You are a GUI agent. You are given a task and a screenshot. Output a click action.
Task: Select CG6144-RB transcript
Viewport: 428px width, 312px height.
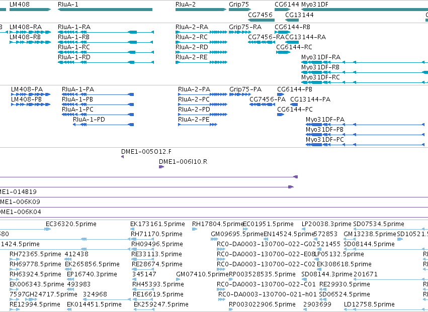[x=282, y=32]
